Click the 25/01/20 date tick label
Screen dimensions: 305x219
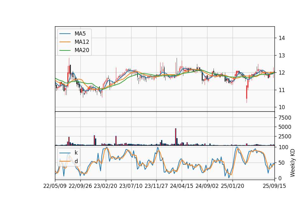pos(233,186)
